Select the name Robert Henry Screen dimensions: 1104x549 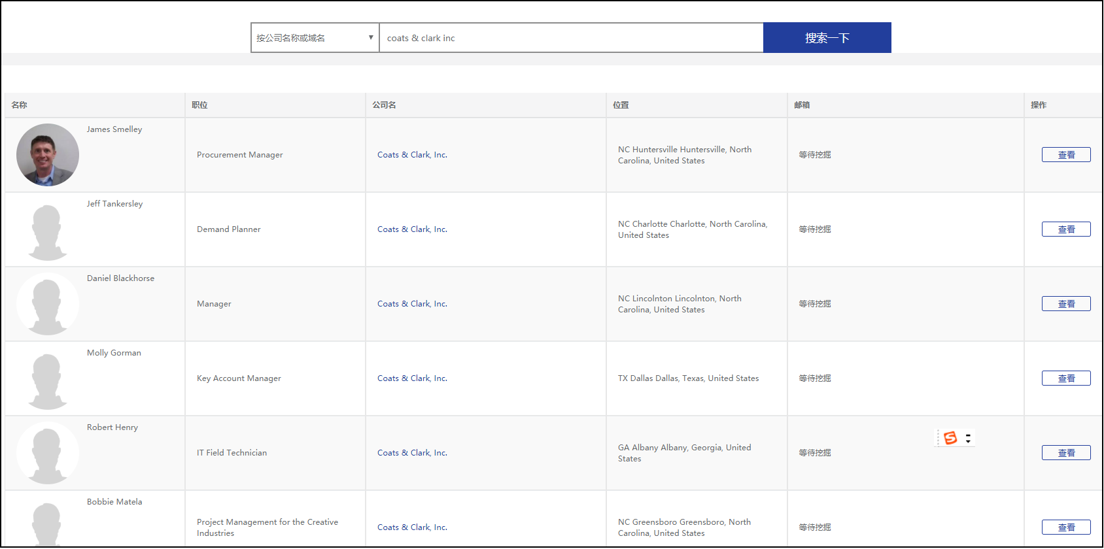click(112, 427)
